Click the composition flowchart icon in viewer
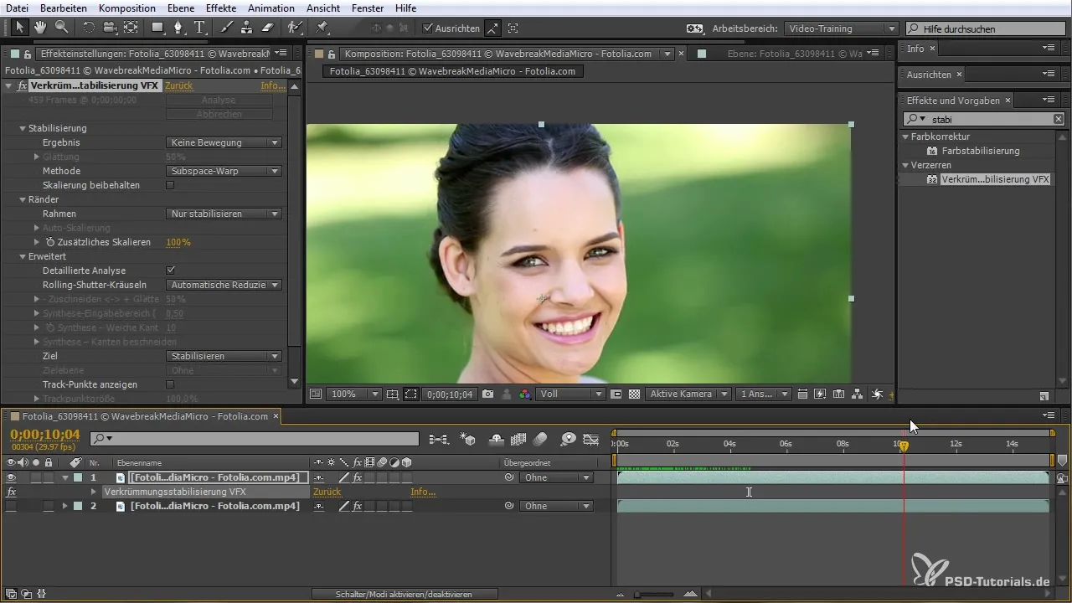Screen dimensions: 1072x603 857,394
